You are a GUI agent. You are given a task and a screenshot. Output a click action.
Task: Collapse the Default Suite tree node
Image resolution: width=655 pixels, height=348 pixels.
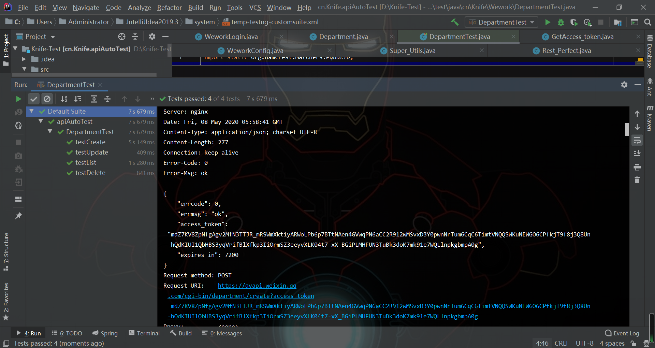click(x=32, y=111)
